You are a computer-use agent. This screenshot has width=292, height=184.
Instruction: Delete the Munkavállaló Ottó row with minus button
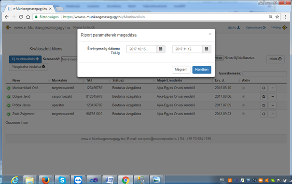click(273, 88)
